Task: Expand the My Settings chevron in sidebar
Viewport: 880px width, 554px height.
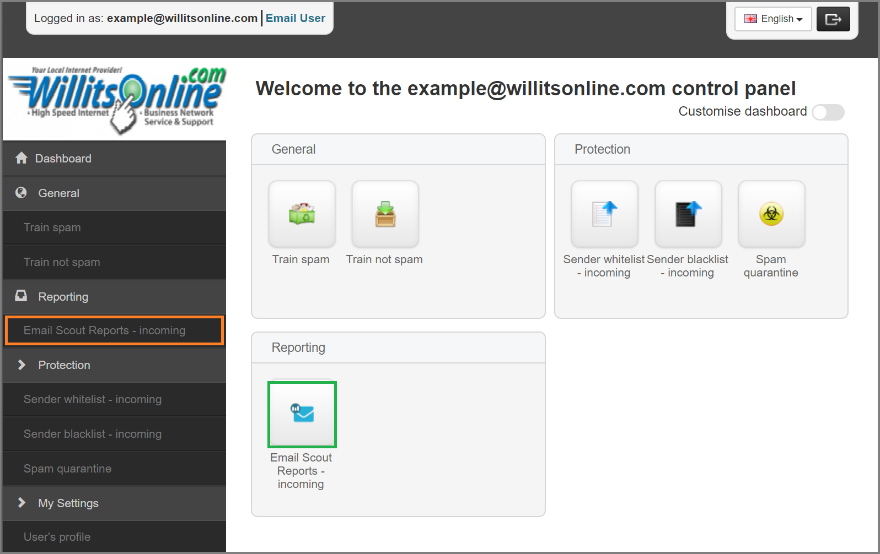Action: point(22,503)
